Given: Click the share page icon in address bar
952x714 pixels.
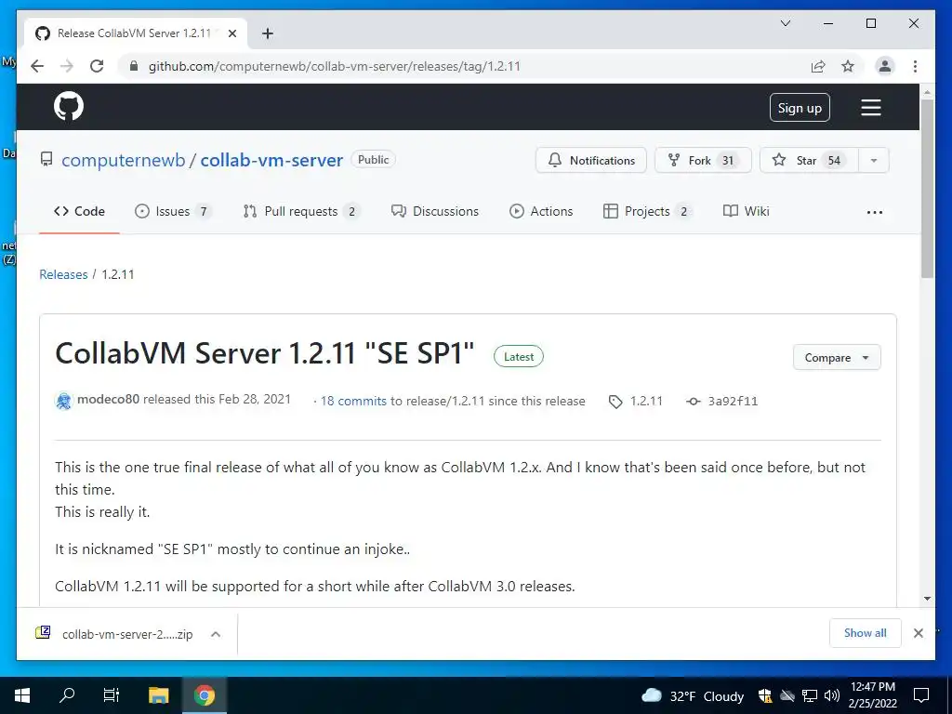Looking at the screenshot, I should 818,66.
